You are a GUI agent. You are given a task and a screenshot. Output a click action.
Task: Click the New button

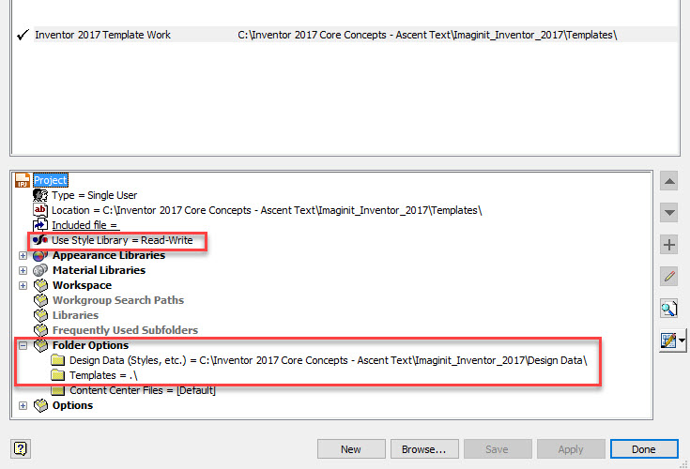(351, 449)
